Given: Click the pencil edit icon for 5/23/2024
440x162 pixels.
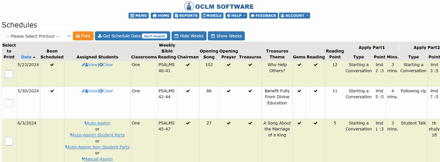Looking at the screenshot, I should (x=83, y=65).
